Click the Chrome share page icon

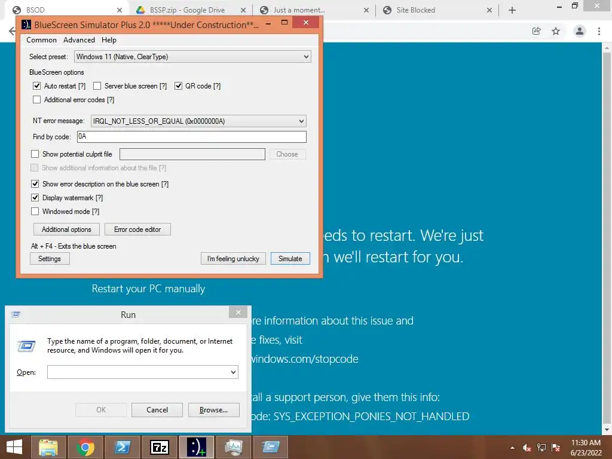[x=537, y=31]
